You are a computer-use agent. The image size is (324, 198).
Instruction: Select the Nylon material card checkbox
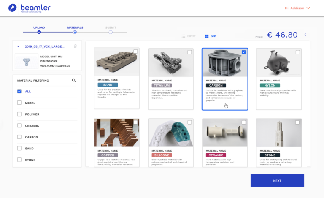click(298, 52)
